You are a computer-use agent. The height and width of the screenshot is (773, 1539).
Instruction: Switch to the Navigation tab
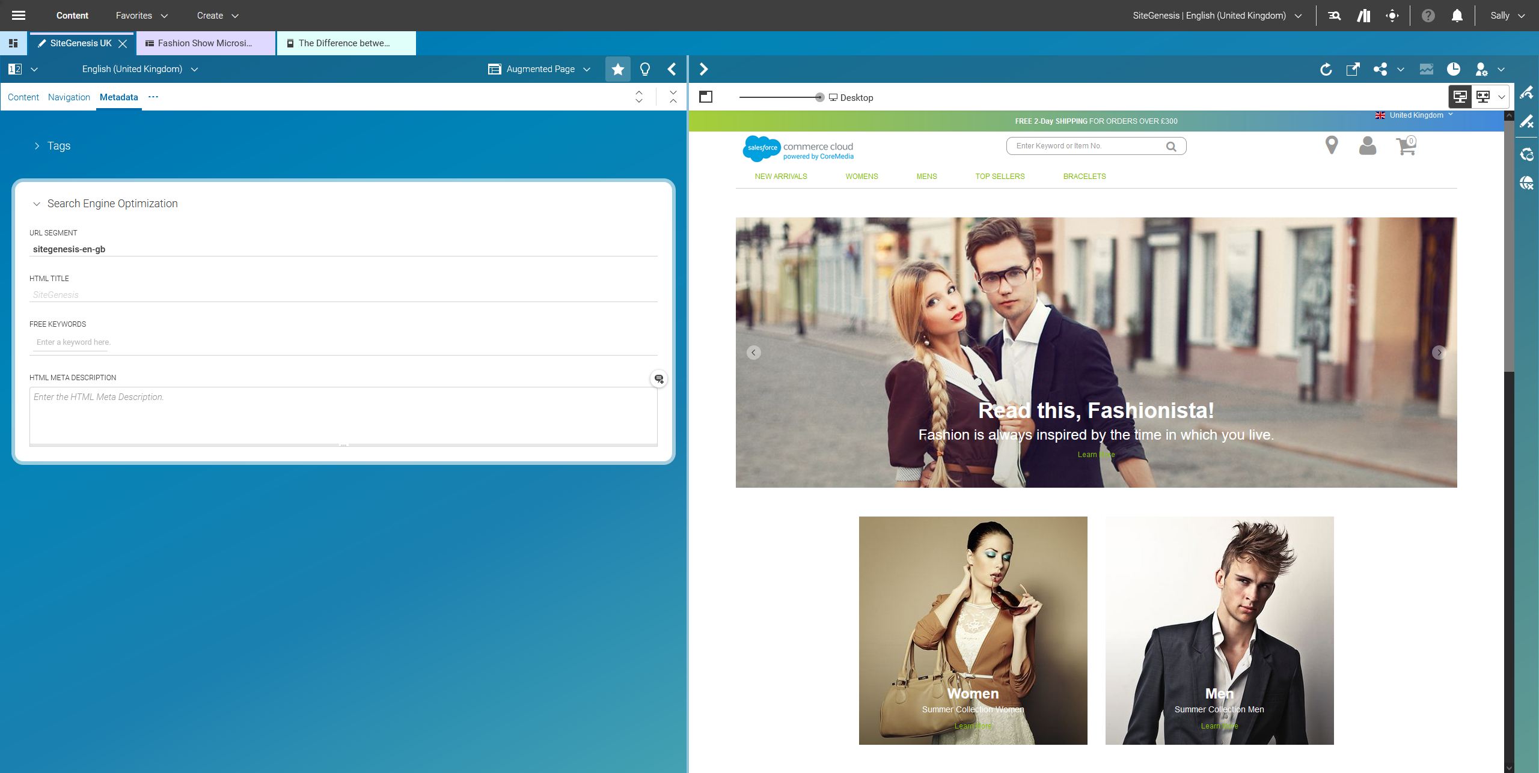pos(69,97)
